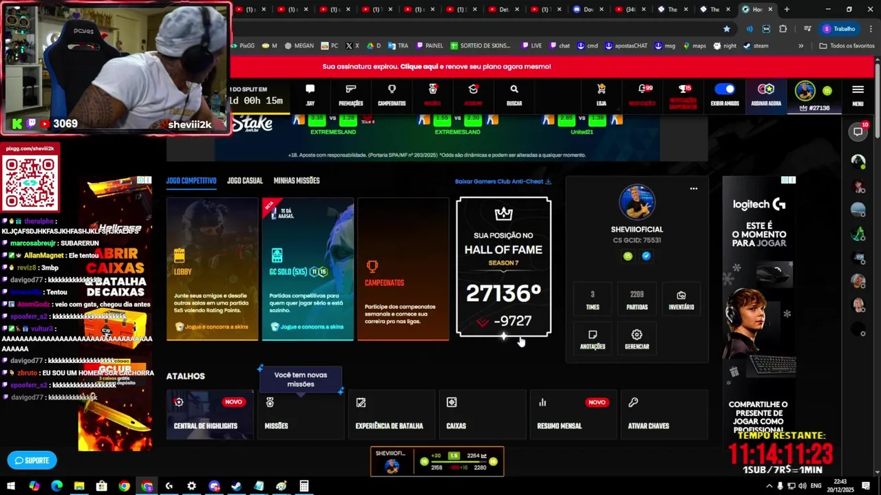The width and height of the screenshot is (881, 495).
Task: Open Academy graduation cap icon
Action: click(473, 95)
